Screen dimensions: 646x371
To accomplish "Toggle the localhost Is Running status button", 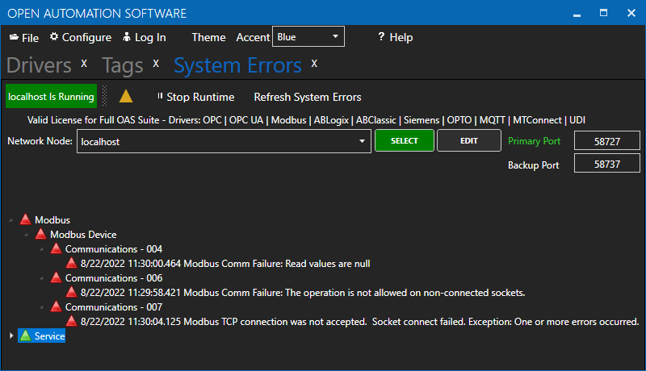I will pos(51,97).
